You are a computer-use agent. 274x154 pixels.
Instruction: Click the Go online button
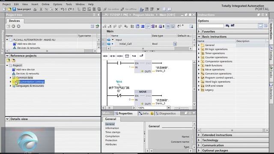point(111,9)
